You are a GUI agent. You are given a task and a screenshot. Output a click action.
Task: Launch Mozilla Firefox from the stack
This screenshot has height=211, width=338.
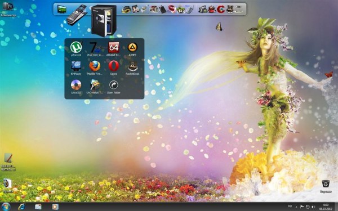pos(95,66)
